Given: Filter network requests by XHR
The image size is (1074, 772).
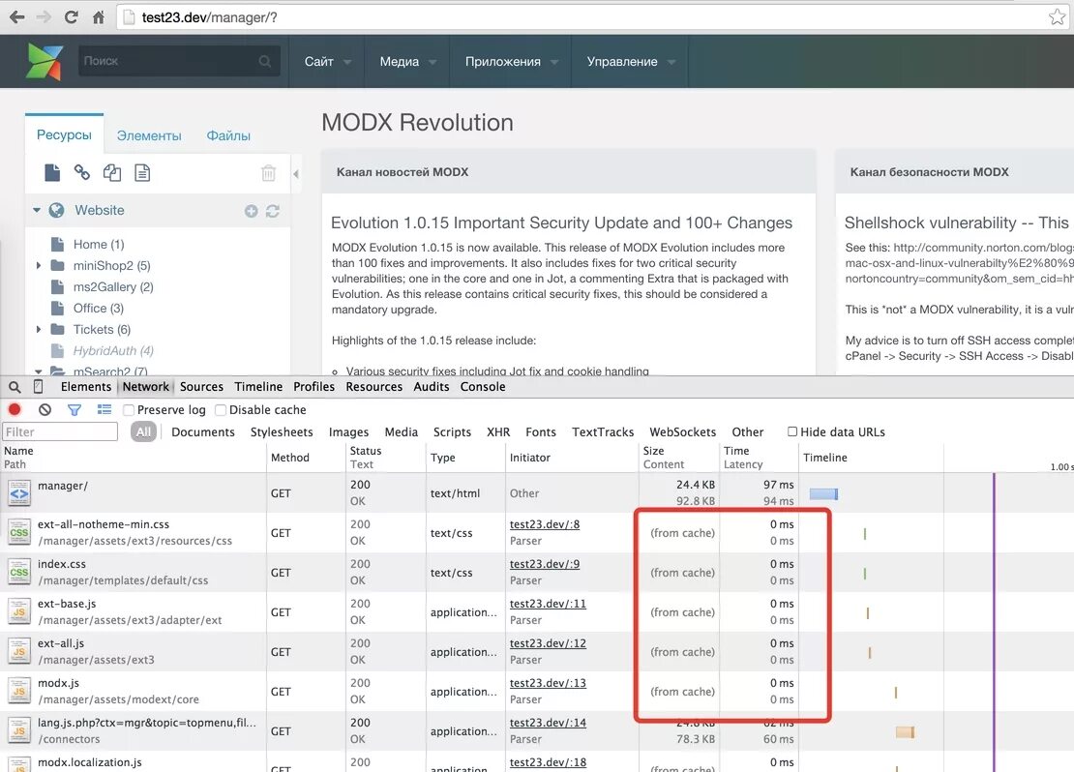Looking at the screenshot, I should [498, 432].
